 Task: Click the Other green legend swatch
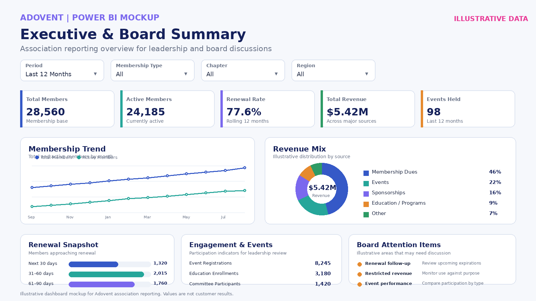point(366,215)
